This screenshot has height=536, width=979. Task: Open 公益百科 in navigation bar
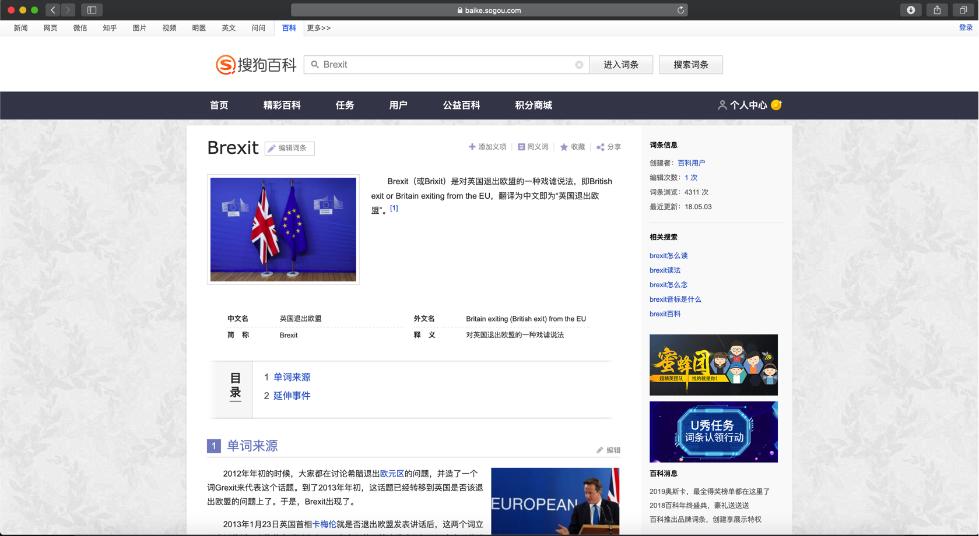click(461, 105)
